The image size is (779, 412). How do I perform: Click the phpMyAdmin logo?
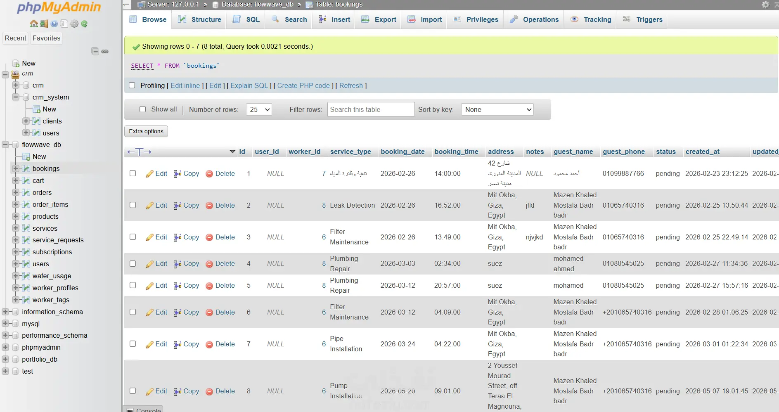tap(59, 7)
